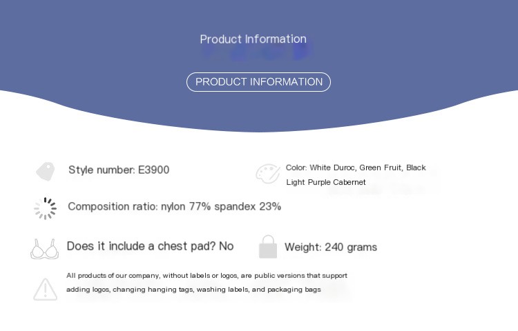Click the price tag icon

(x=46, y=171)
